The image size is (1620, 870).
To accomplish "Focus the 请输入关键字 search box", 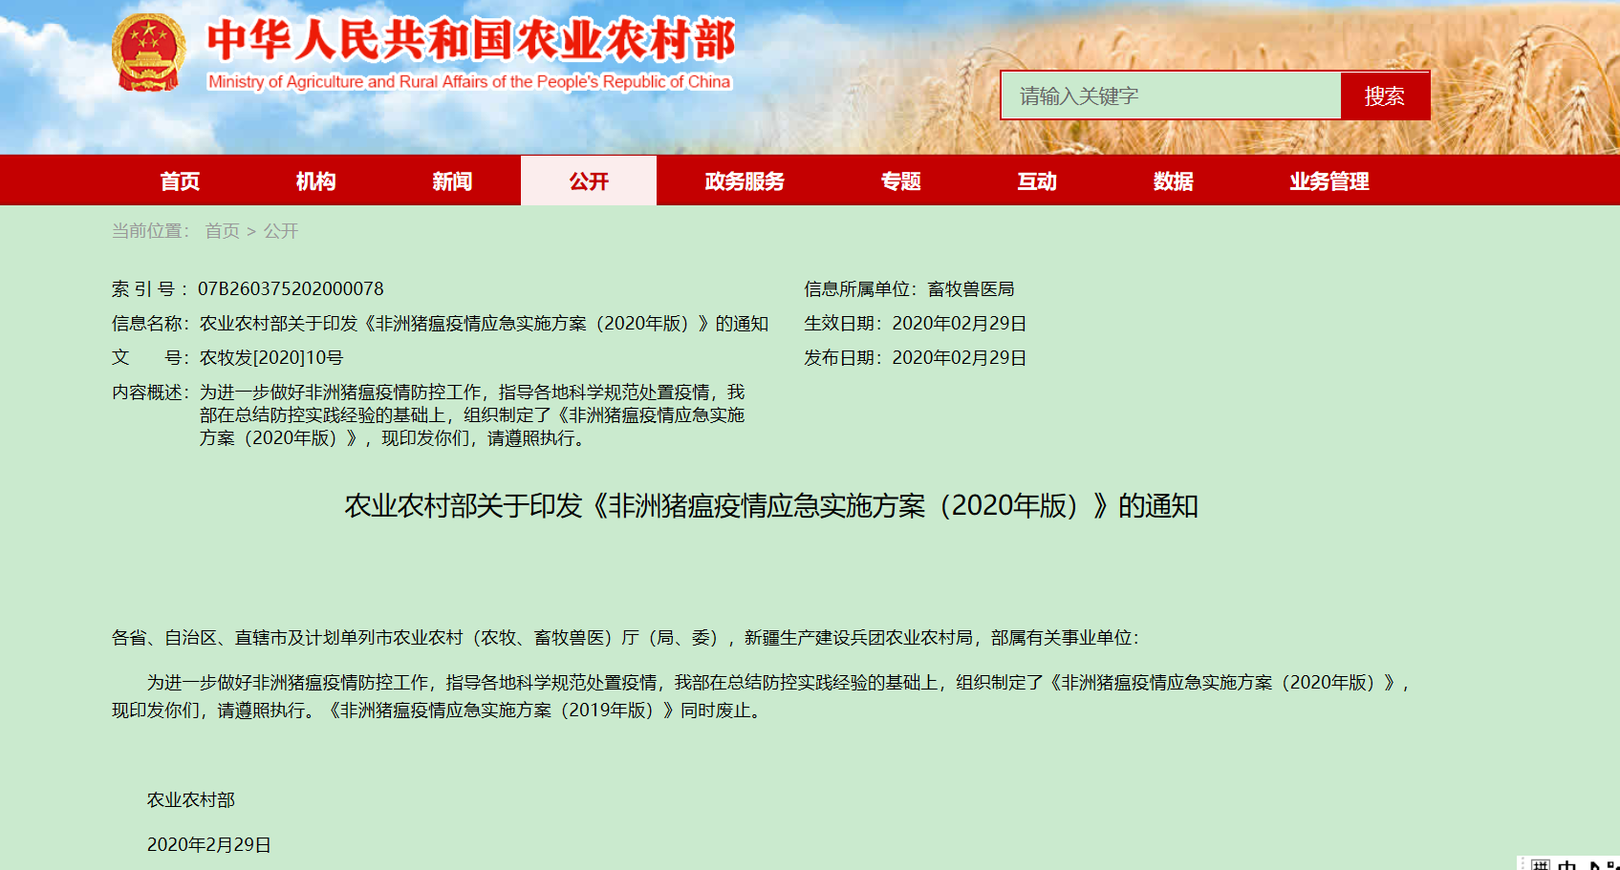I will tap(1170, 95).
